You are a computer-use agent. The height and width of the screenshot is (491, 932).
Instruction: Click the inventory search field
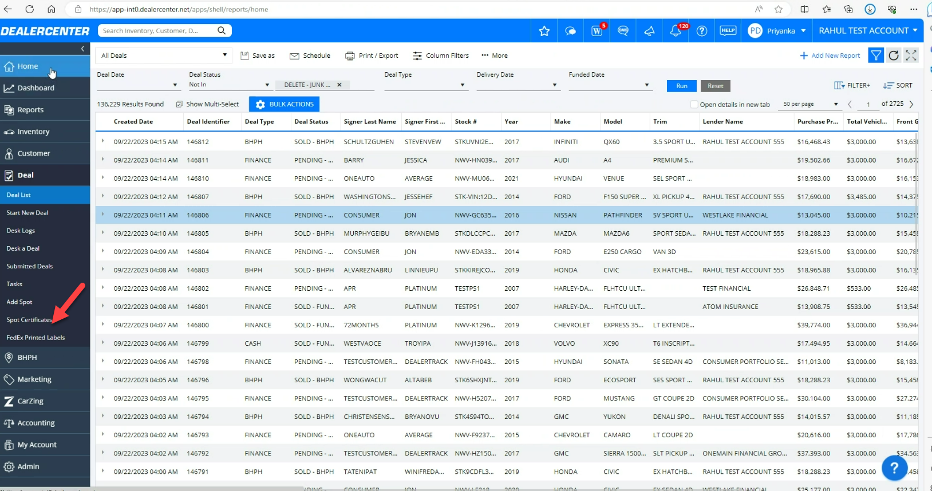(157, 30)
